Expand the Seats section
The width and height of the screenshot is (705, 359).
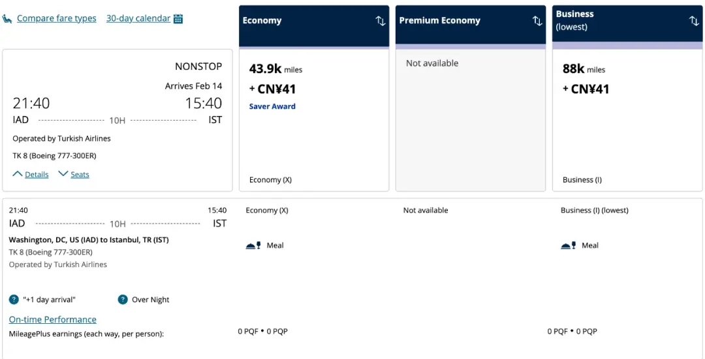74,175
